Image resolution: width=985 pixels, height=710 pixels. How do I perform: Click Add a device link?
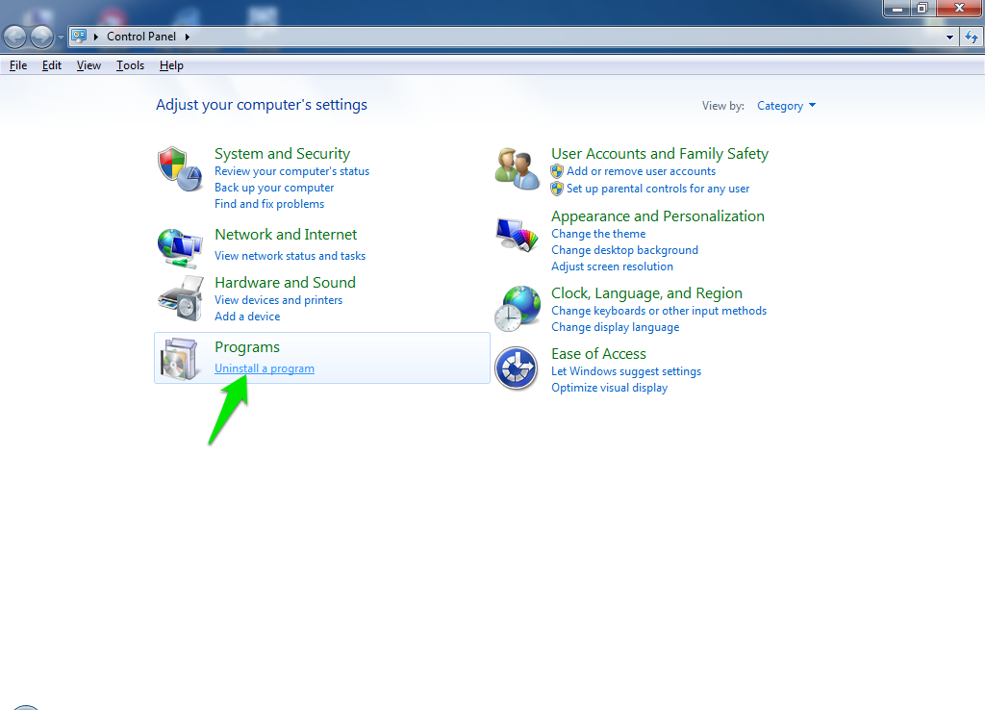click(247, 317)
